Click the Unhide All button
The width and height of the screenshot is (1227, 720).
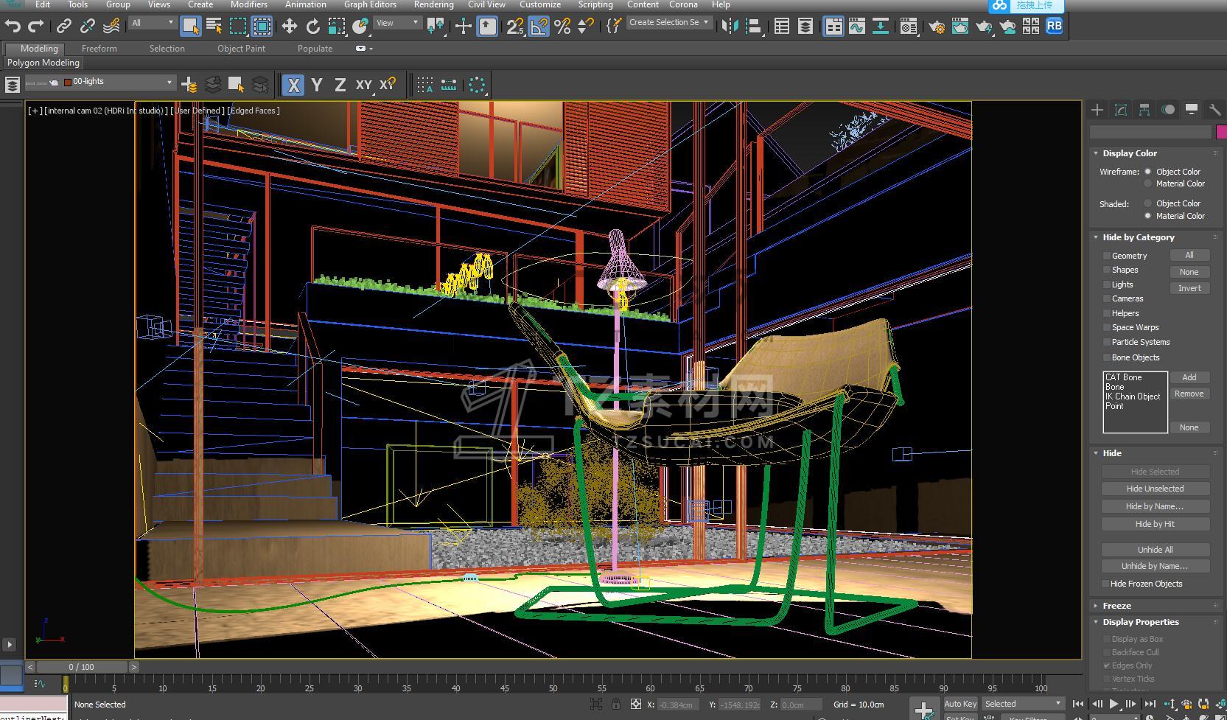[x=1155, y=550]
